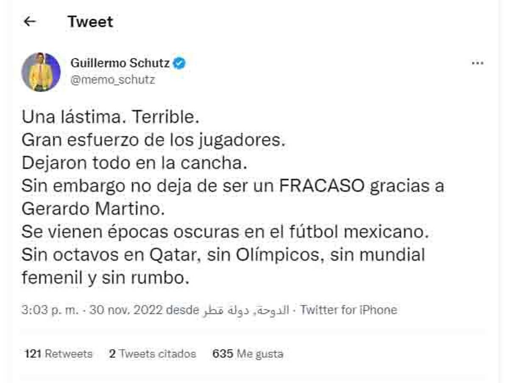Click the Twitter for iPhone source label

349,310
